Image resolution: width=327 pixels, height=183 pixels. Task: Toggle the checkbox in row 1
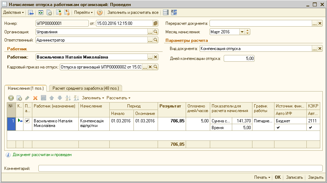[x=27, y=121]
